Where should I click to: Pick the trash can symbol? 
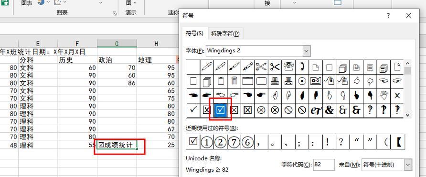234,81
